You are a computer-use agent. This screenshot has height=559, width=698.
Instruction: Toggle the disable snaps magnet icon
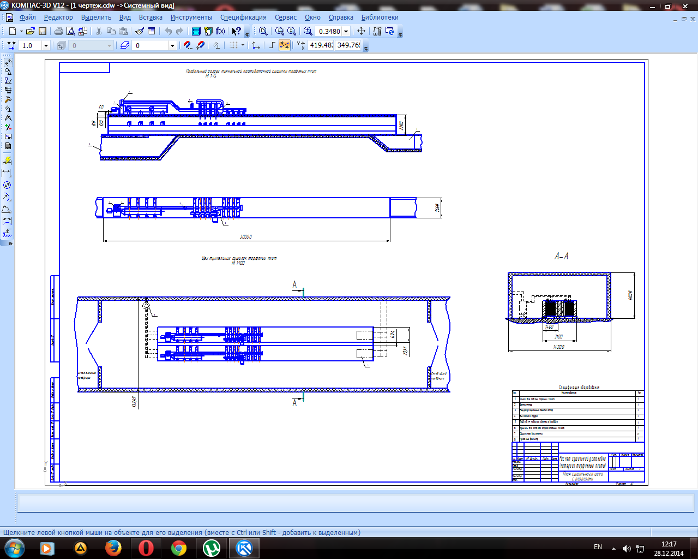coord(200,45)
